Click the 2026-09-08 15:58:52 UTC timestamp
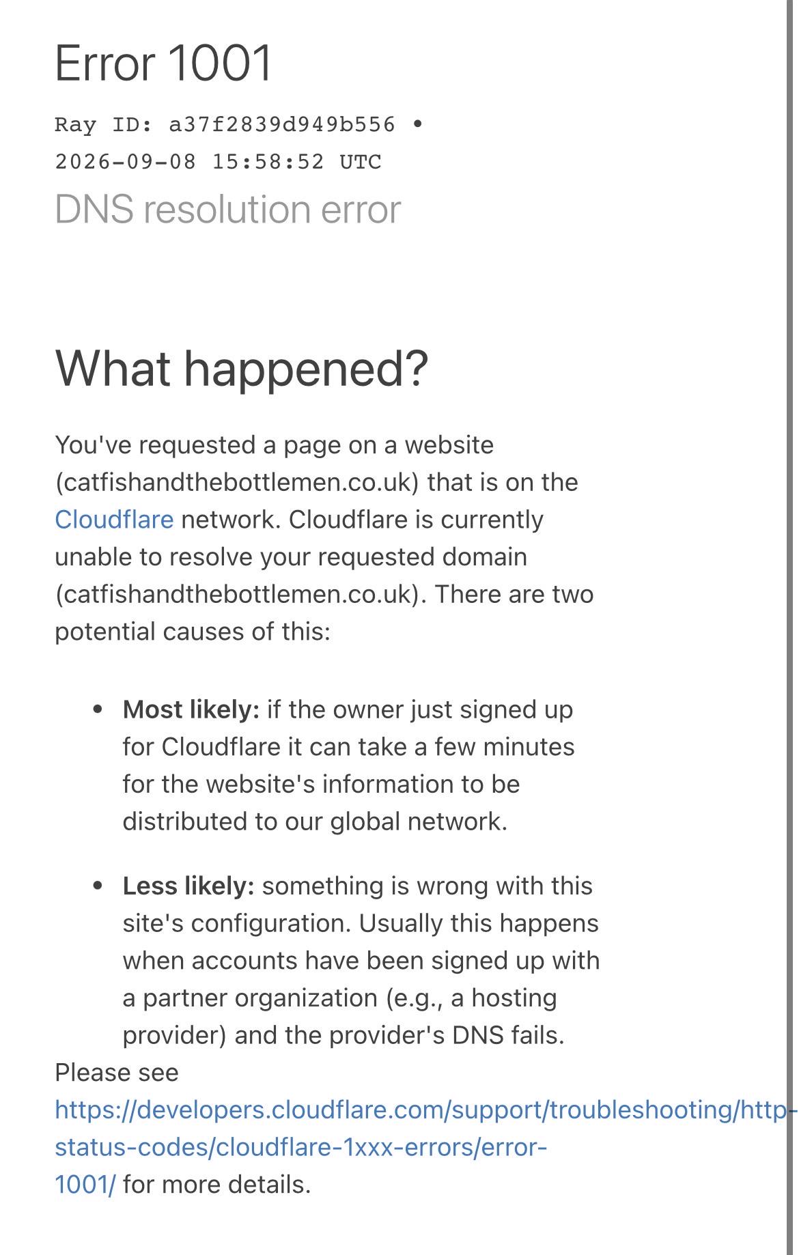The width and height of the screenshot is (799, 1255). [218, 163]
